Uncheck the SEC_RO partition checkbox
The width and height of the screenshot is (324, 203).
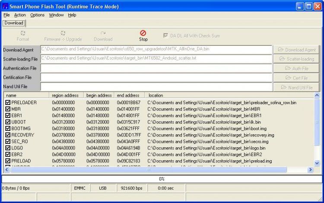point(8,142)
